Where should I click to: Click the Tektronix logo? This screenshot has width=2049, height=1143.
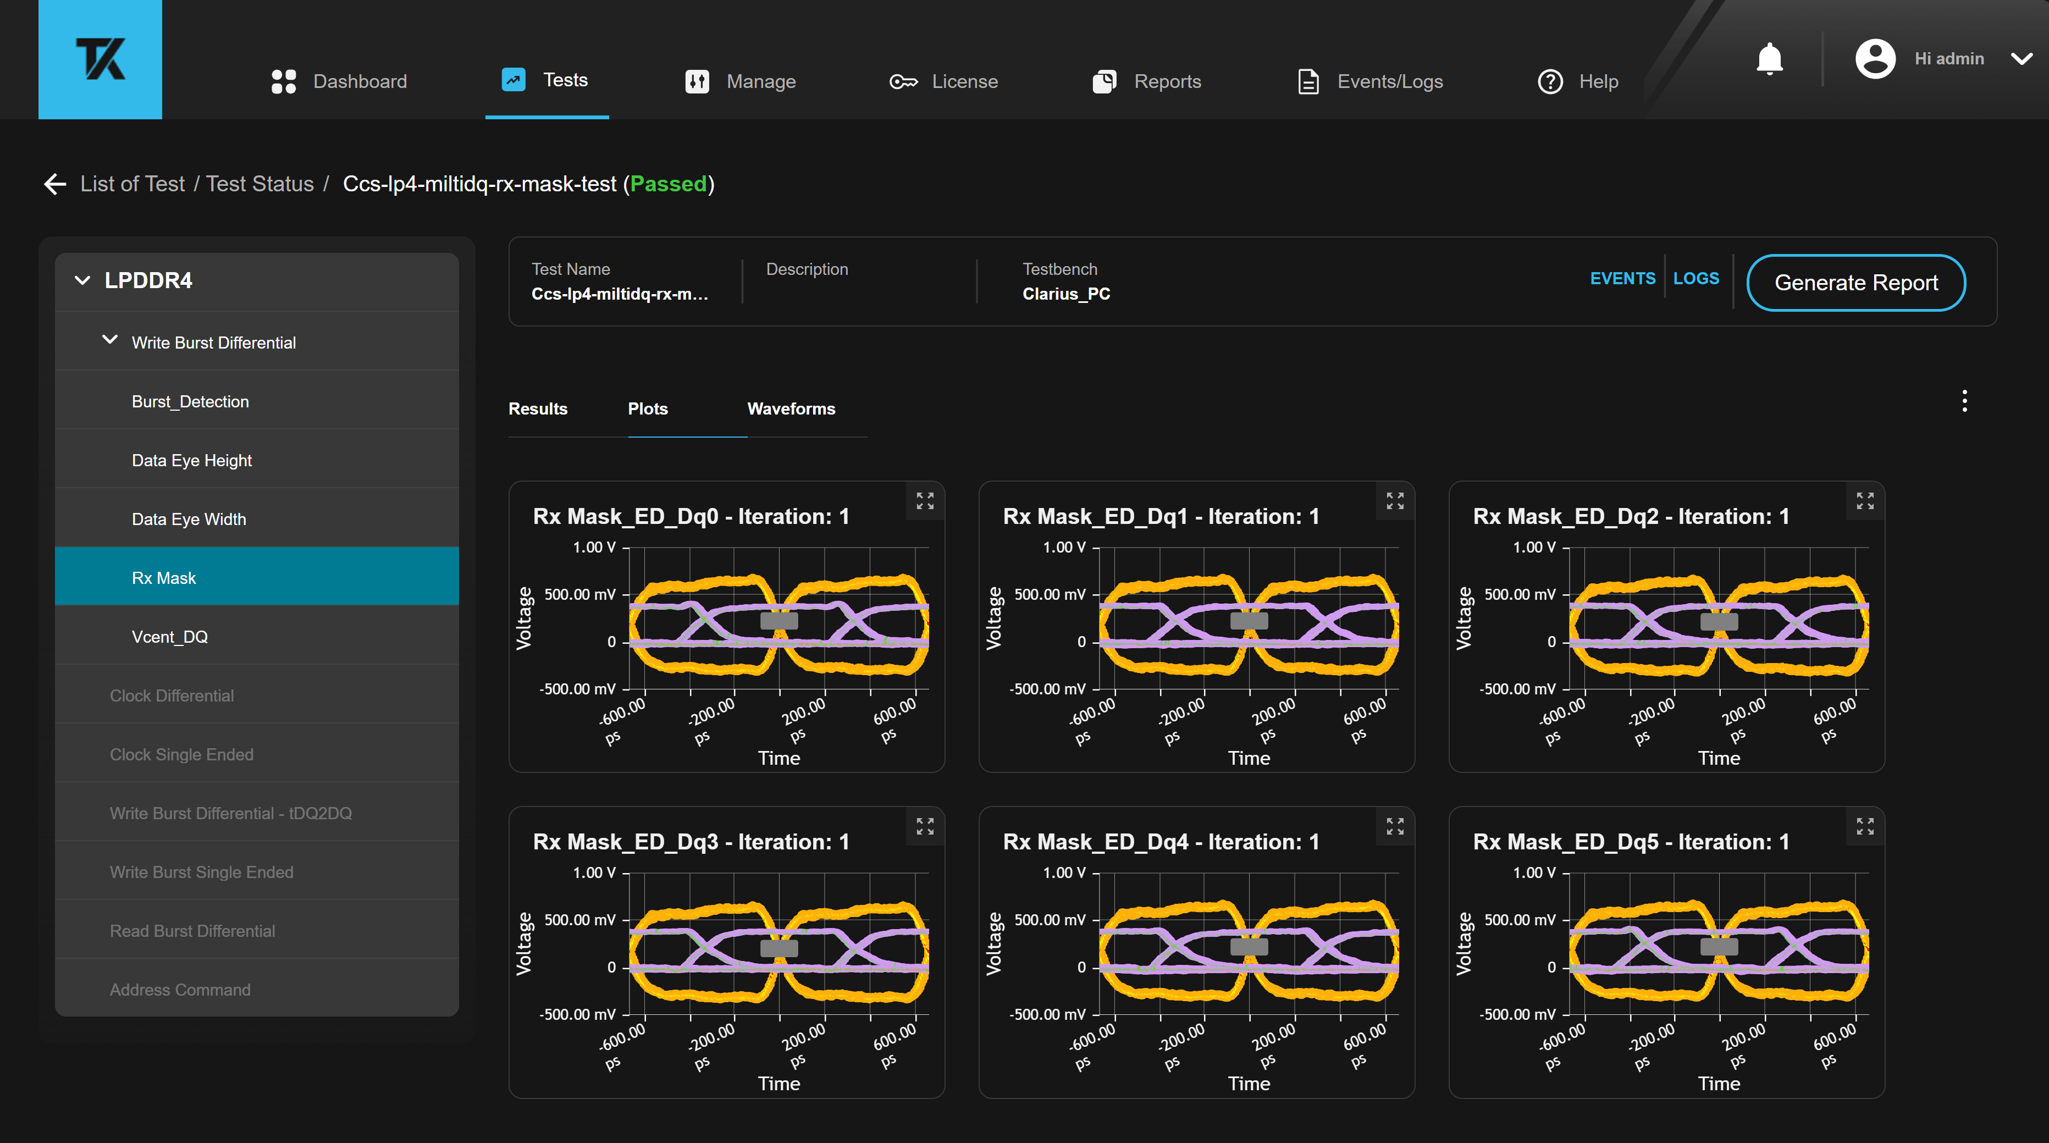click(100, 60)
